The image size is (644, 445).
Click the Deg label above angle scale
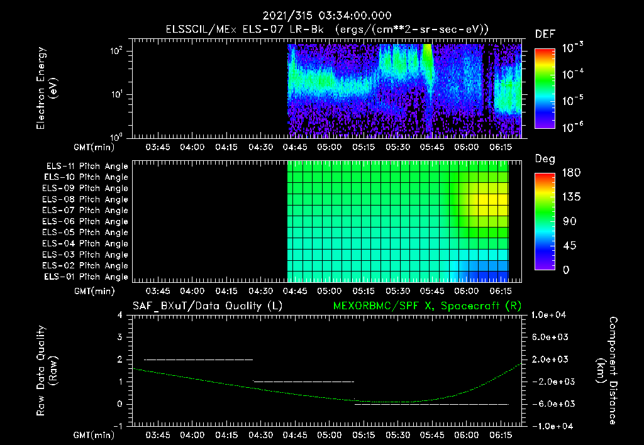click(x=545, y=159)
